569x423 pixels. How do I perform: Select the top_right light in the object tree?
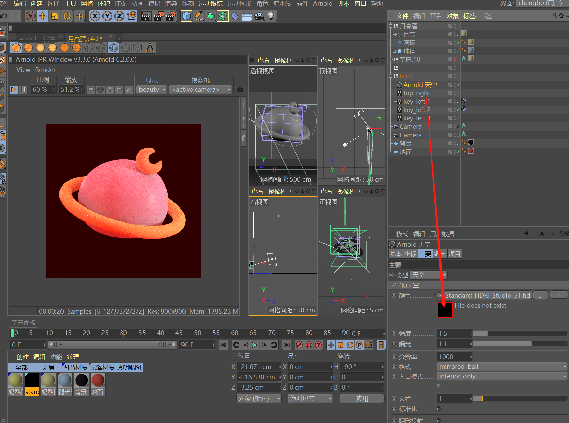coord(416,93)
